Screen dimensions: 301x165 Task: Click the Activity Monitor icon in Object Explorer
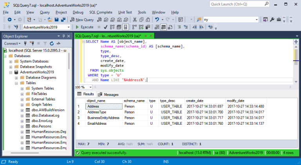tap(58, 43)
